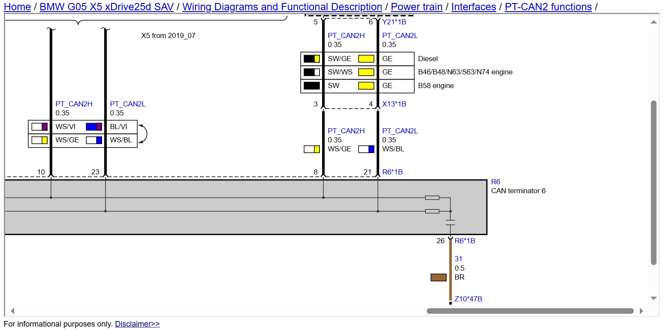This screenshot has width=665, height=330.
Task: Click the BL/VI blue-violet color swatch
Action: (94, 127)
